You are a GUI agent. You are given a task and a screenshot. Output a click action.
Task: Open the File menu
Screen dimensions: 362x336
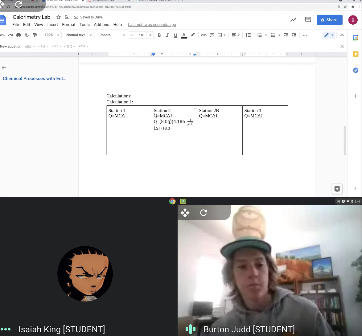click(16, 24)
